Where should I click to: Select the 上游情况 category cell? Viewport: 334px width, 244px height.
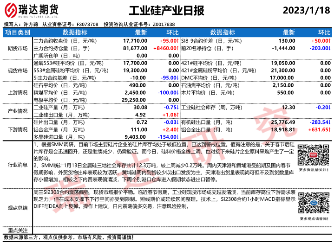point(17,92)
